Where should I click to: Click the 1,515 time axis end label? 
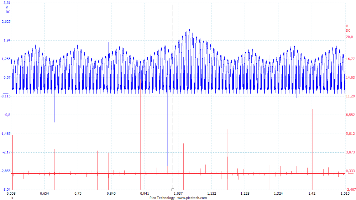point(345,194)
